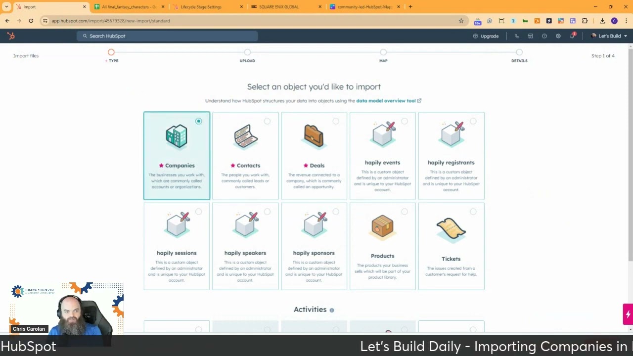Open the HubSpot Marketplace icon
Screen dimensions: 633x356
pos(530,36)
